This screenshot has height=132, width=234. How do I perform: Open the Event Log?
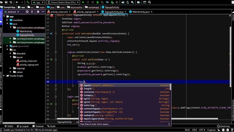pos(223,126)
